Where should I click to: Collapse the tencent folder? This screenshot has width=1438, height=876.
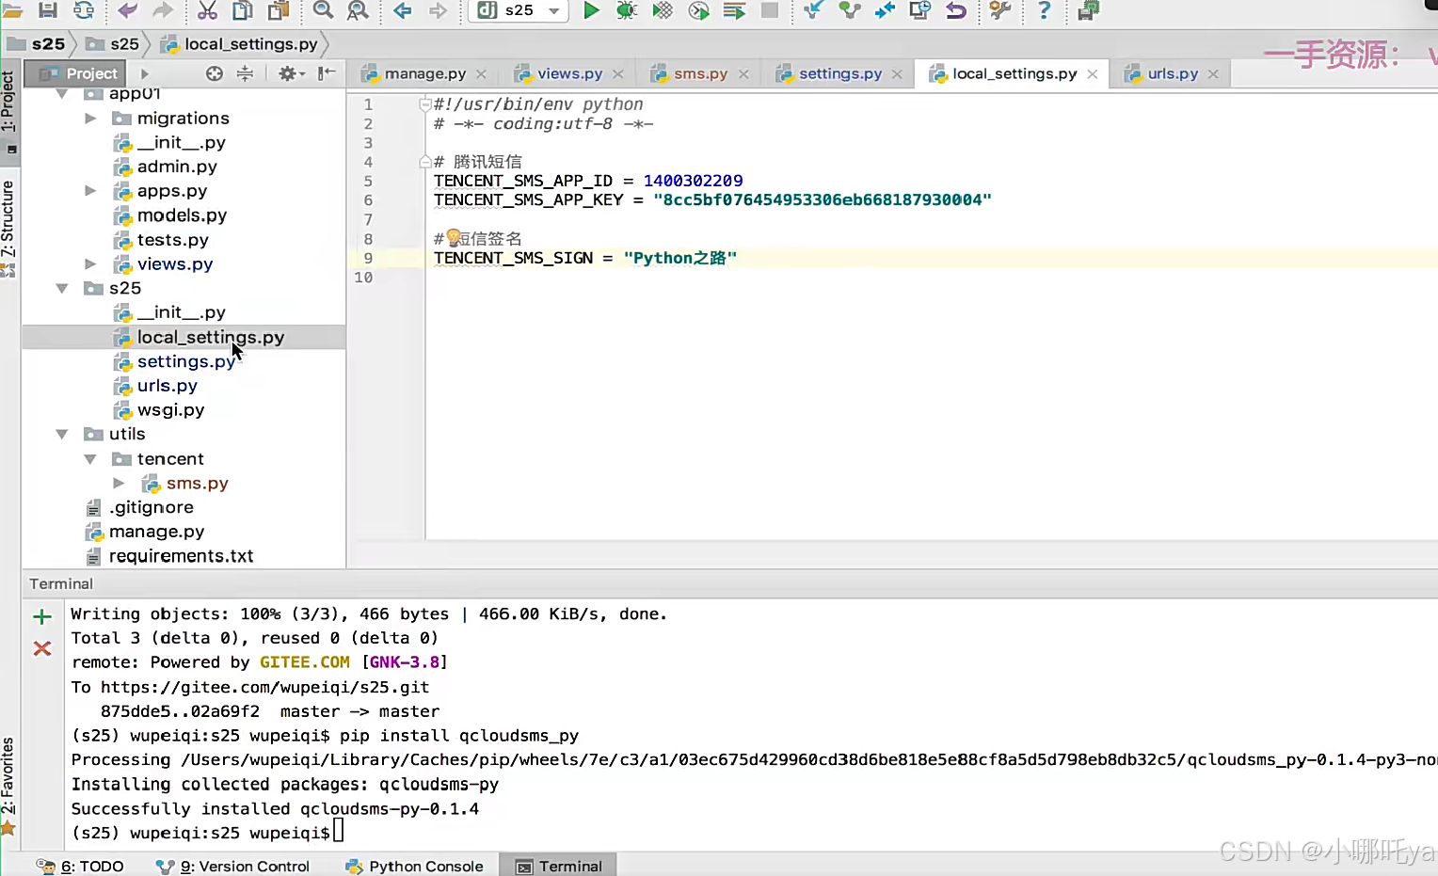[90, 459]
